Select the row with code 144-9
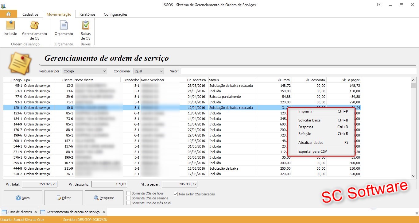The image size is (419, 223). [x=182, y=124]
